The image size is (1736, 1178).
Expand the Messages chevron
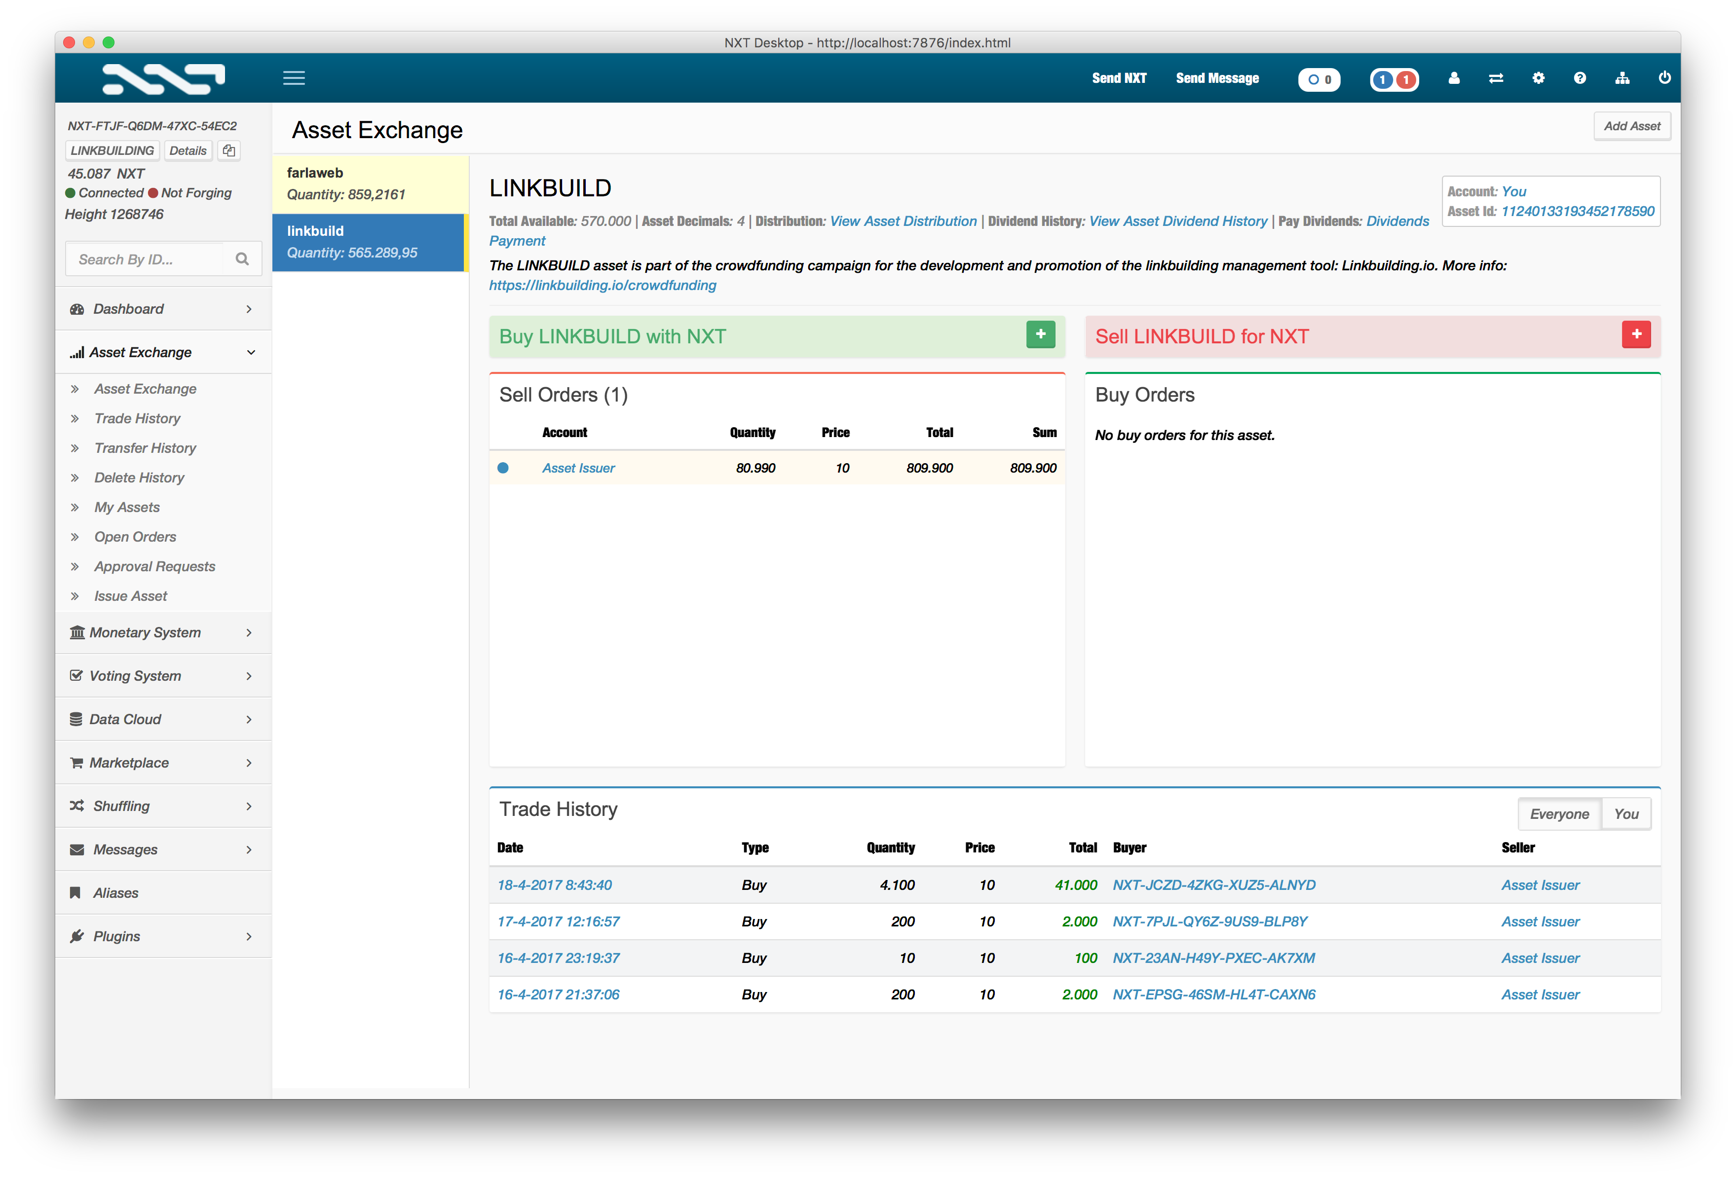coord(249,849)
